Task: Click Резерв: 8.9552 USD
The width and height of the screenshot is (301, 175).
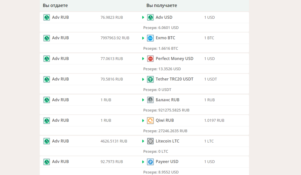Action: point(161,172)
